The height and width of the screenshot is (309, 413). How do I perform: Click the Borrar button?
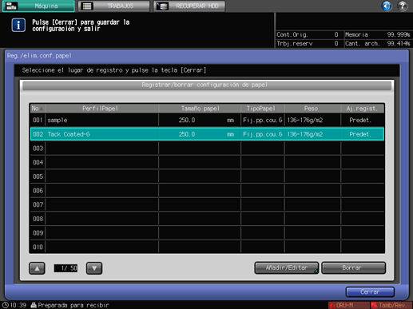[x=354, y=267]
